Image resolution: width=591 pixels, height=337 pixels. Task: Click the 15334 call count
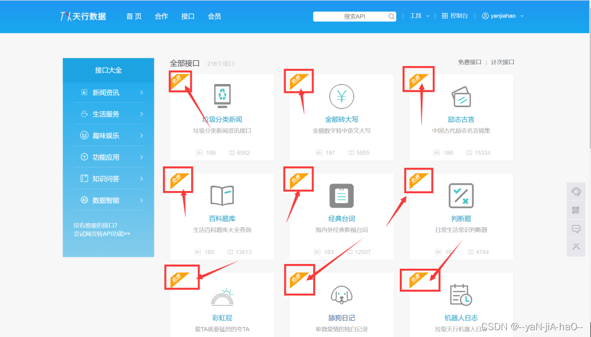482,153
